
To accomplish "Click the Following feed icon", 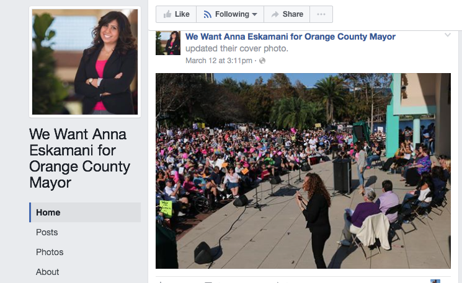I will (207, 14).
